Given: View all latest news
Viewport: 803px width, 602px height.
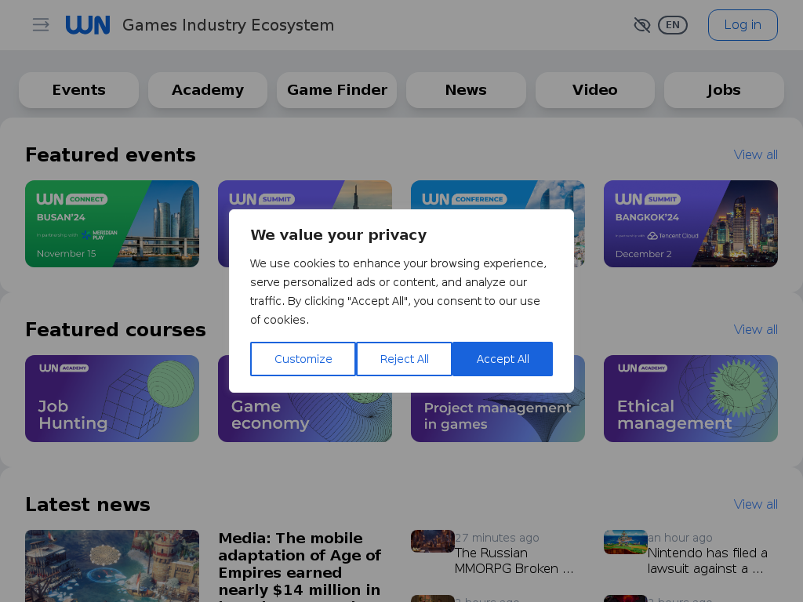Looking at the screenshot, I should click(x=755, y=504).
